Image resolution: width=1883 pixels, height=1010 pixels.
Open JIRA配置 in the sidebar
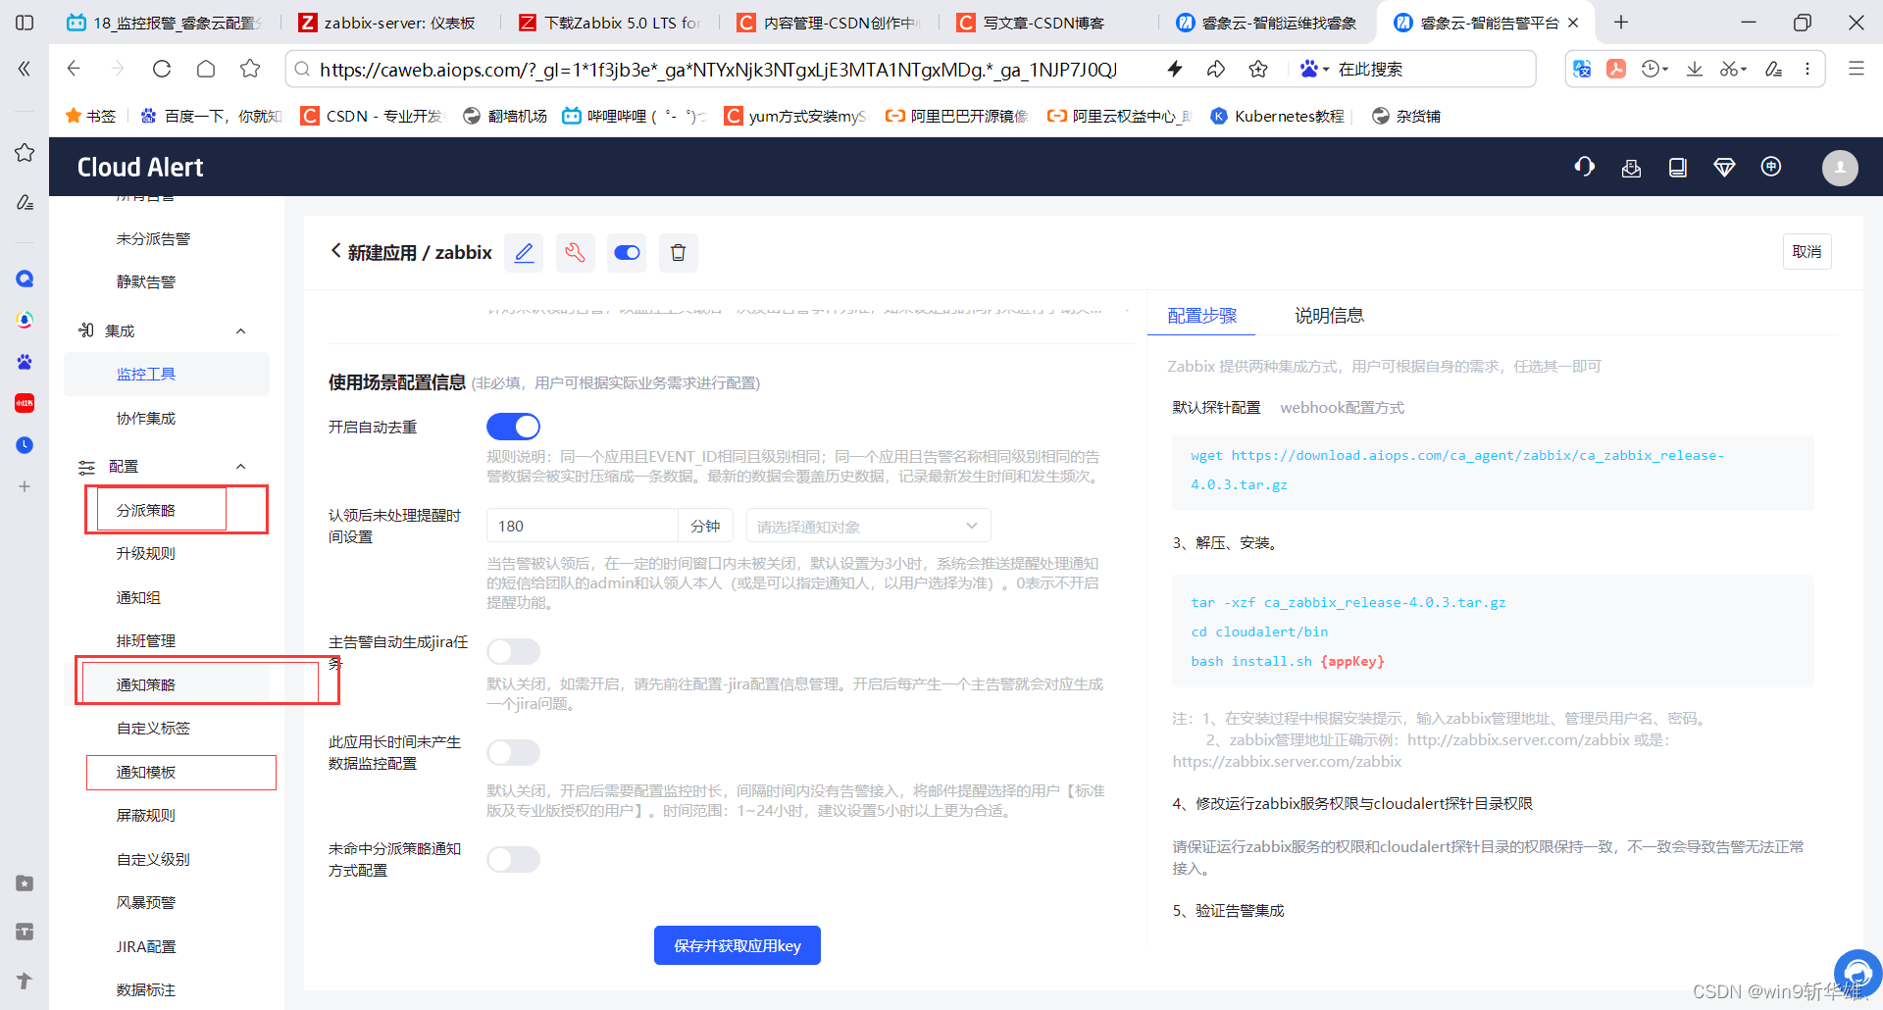click(146, 947)
